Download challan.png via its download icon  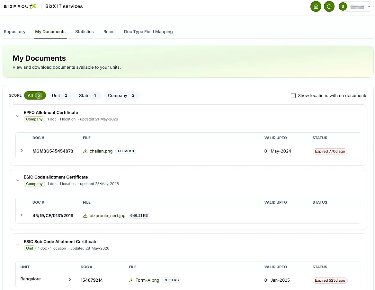(x=85, y=151)
